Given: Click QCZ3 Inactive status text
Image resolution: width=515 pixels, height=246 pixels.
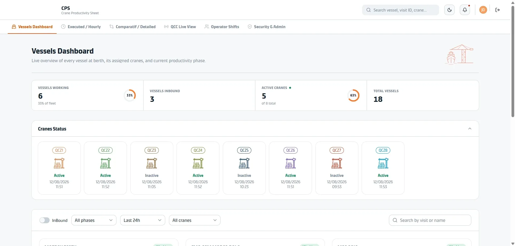Looking at the screenshot, I should point(152,176).
